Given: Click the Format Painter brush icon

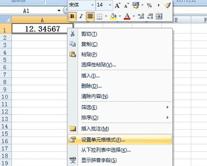Looking at the screenshot, I should pos(168,6).
